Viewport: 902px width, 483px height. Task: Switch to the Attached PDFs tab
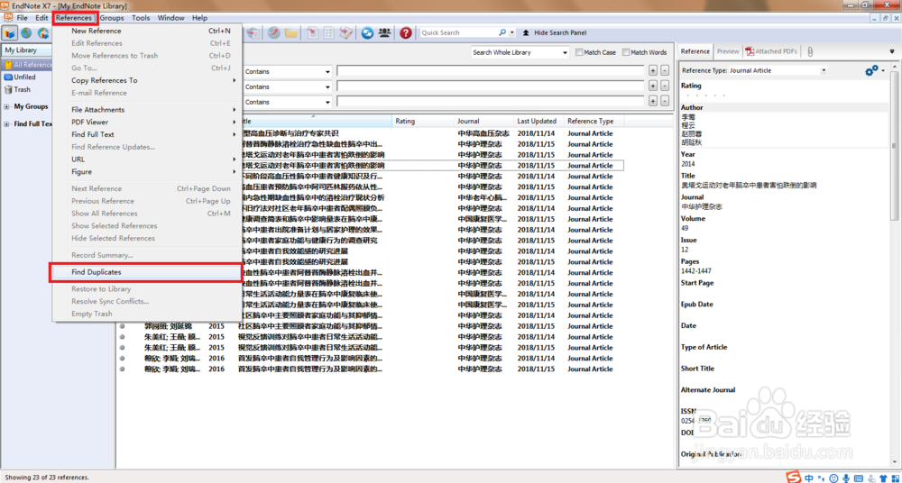tap(772, 51)
